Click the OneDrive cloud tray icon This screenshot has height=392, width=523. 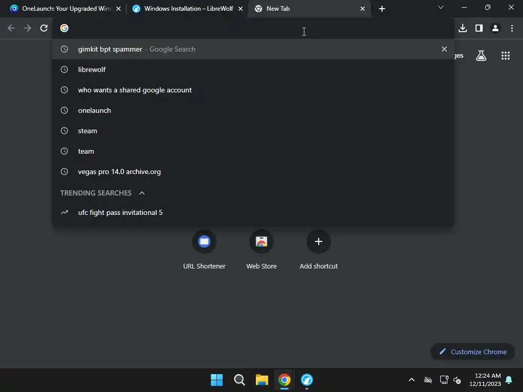click(428, 380)
